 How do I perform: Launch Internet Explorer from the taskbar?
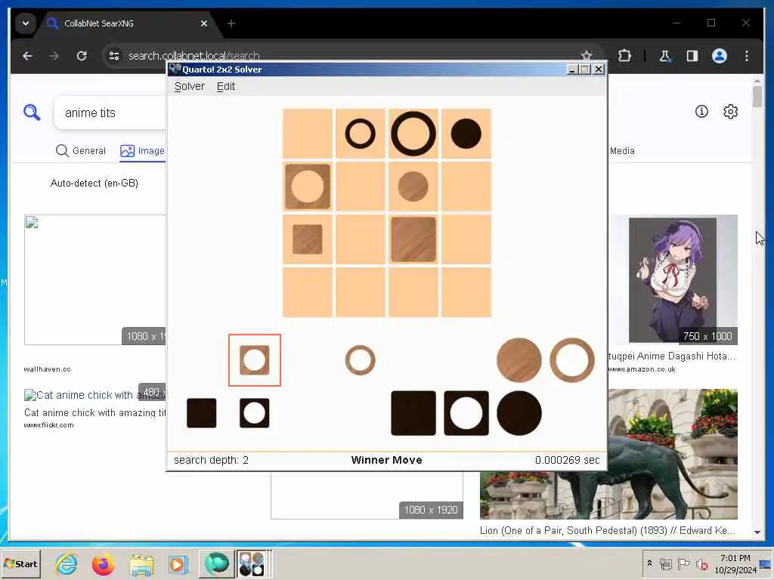[x=67, y=563]
